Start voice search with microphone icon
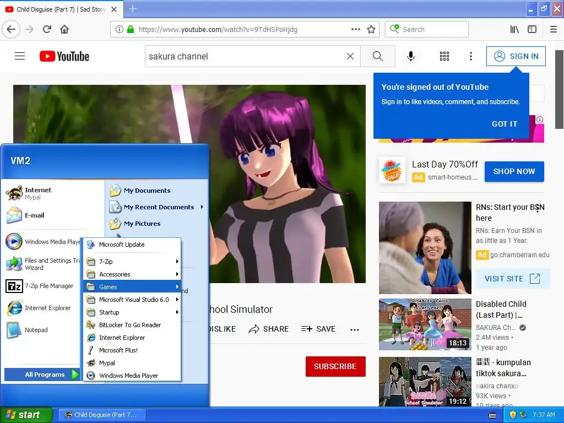Image resolution: width=564 pixels, height=423 pixels. [411, 56]
